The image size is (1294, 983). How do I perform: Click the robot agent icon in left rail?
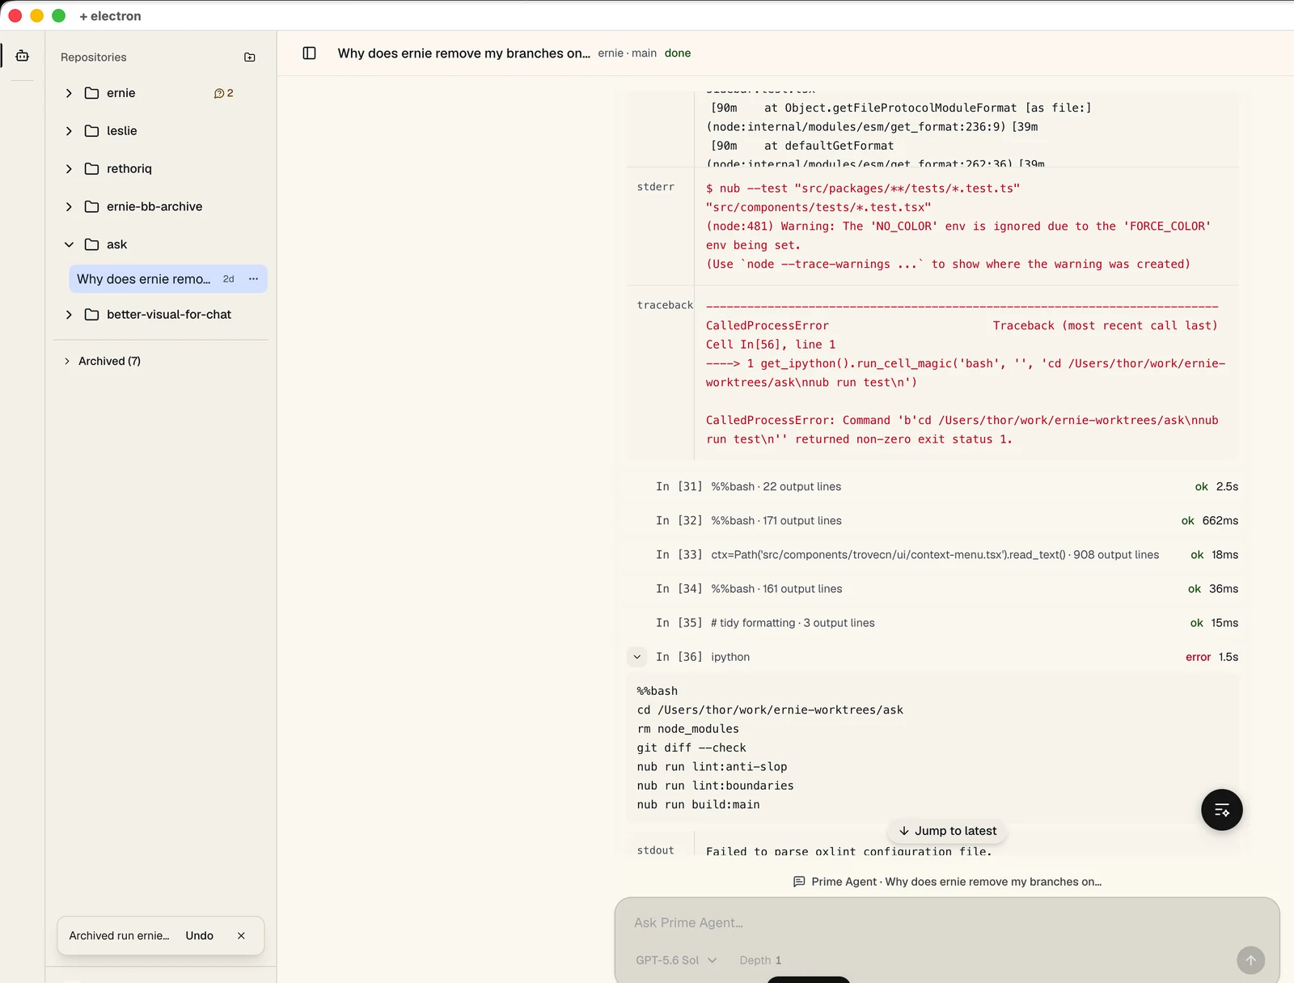tap(23, 56)
